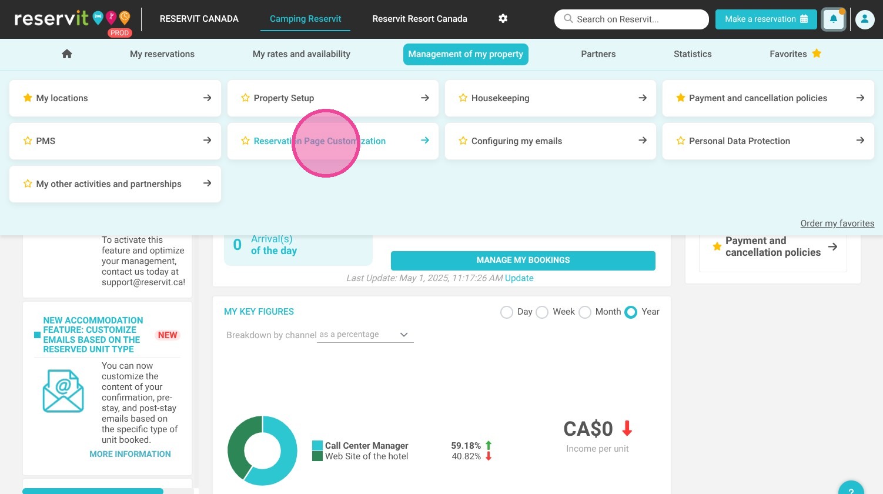883x494 pixels.
Task: Go to the home dashboard icon
Action: pyautogui.click(x=67, y=54)
